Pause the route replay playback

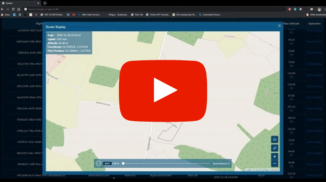point(99,163)
